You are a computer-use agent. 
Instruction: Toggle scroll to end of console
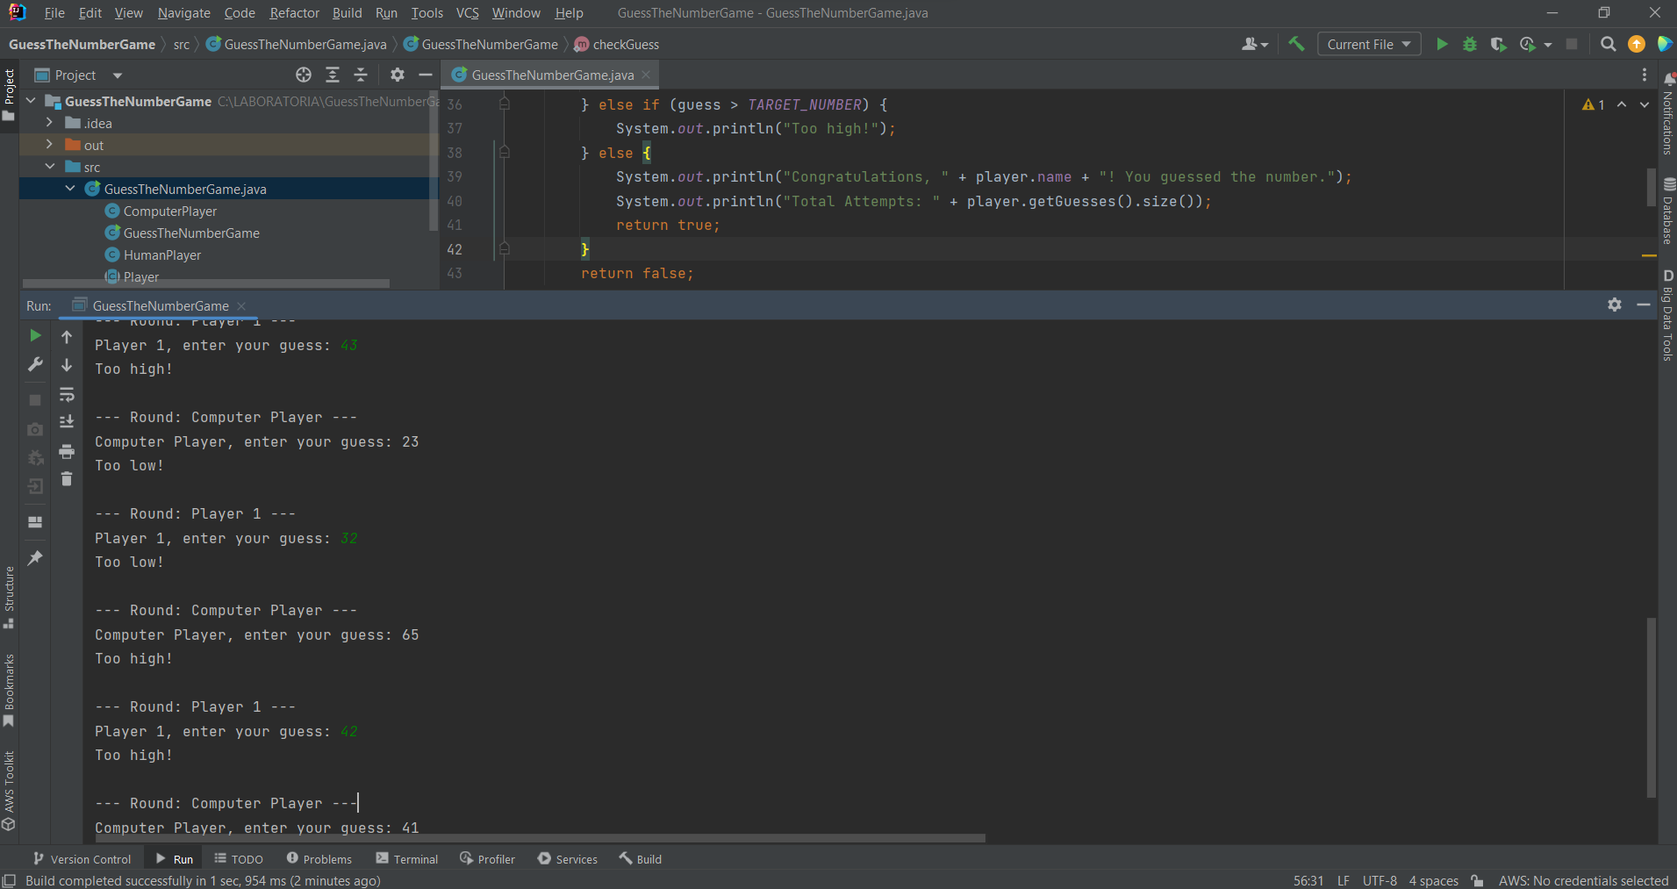(x=67, y=422)
